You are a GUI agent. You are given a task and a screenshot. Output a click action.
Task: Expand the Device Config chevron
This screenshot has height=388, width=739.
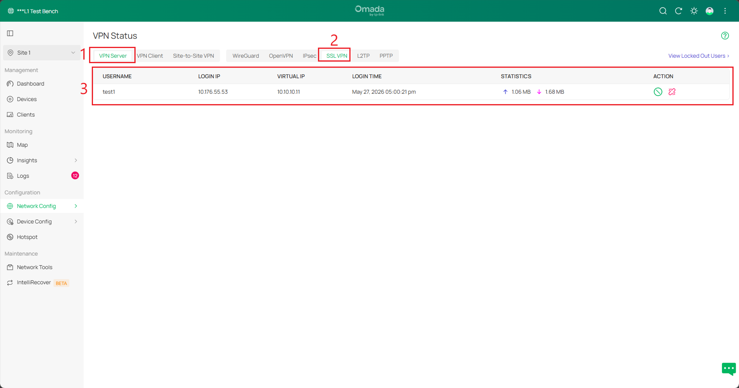tap(76, 222)
